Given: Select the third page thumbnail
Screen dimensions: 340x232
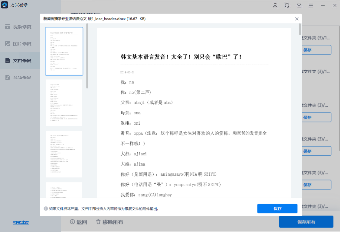Looking at the screenshot, I should (x=64, y=154).
